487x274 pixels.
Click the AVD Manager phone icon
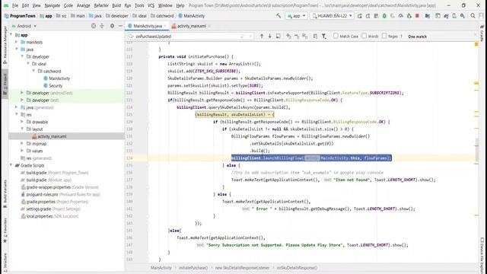(454, 16)
